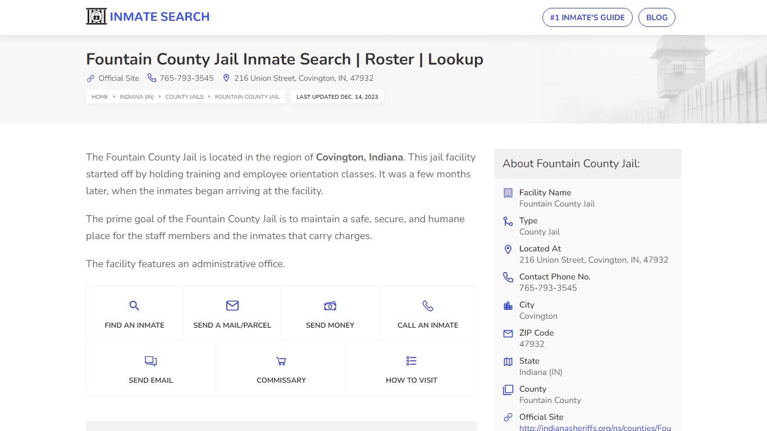Click the shopping cart Commissary icon
Image resolution: width=767 pixels, height=431 pixels.
click(281, 361)
